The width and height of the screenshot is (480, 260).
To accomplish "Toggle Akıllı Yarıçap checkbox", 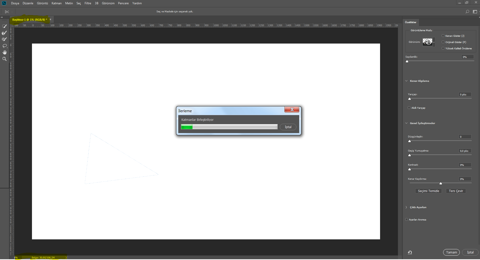I will click(x=409, y=108).
